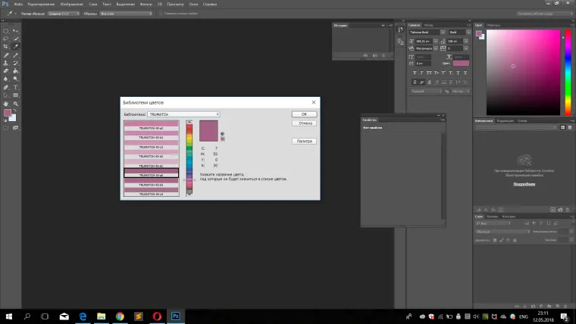Select the Horizontal Type tool

(16, 87)
